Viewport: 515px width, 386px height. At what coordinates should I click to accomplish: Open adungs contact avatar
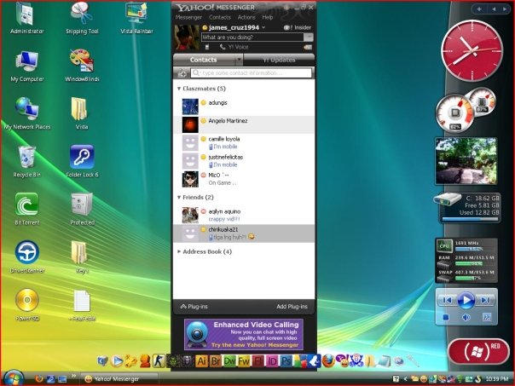(190, 107)
